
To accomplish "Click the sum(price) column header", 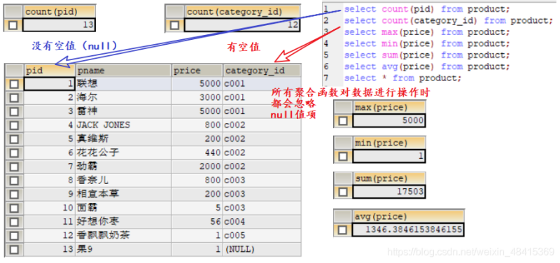I will (x=389, y=178).
